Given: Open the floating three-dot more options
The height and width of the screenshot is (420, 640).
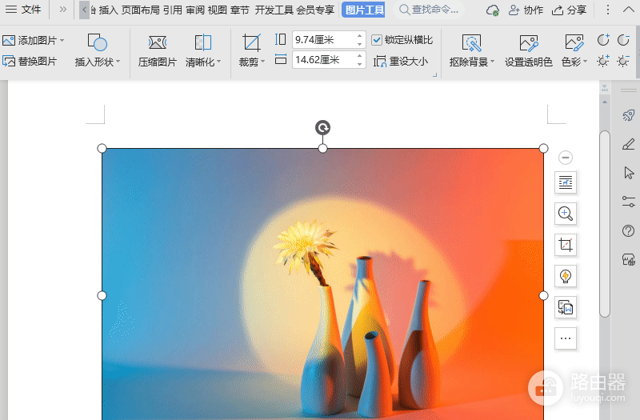Looking at the screenshot, I should click(566, 338).
